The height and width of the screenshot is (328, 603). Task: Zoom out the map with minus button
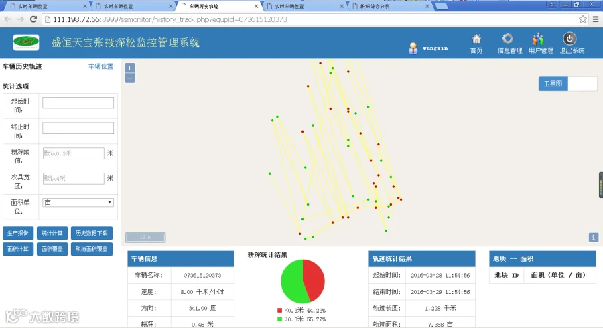(x=129, y=78)
